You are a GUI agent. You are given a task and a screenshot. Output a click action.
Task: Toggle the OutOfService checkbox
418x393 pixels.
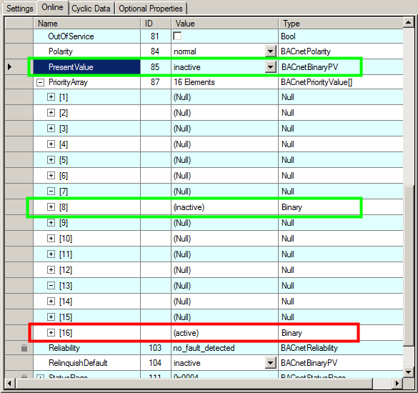177,36
